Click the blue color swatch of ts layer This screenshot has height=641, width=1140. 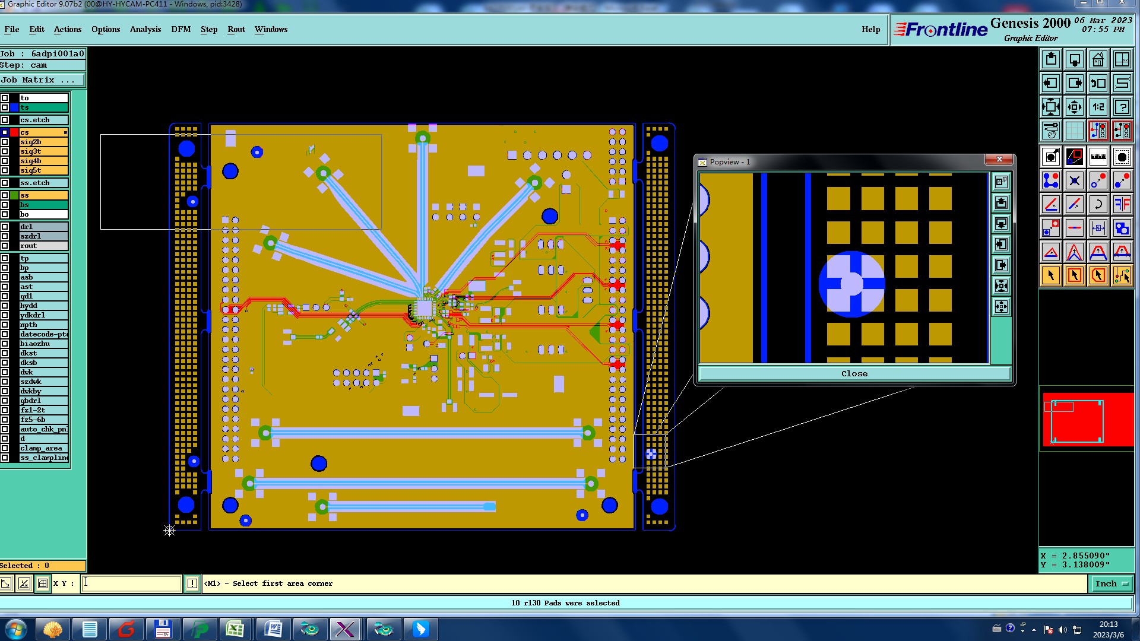point(14,107)
